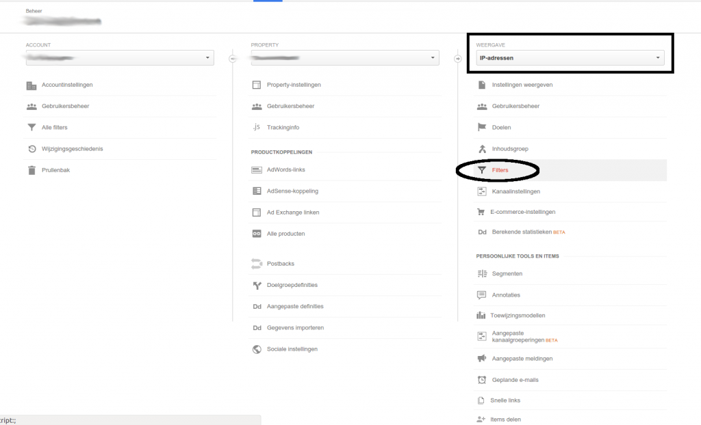Open Gegevens importeren

(x=295, y=328)
